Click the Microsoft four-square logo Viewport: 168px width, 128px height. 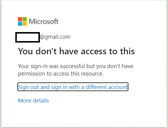coord(22,21)
